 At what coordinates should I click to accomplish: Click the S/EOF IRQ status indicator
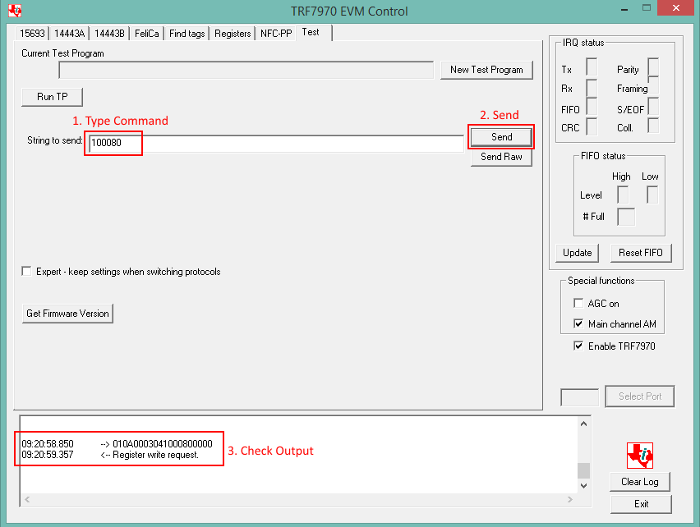pos(653,107)
